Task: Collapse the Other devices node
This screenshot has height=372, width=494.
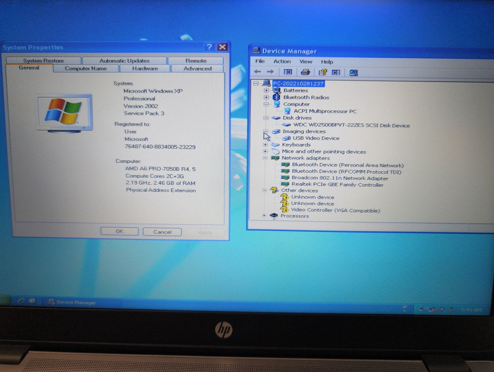Action: coord(265,190)
